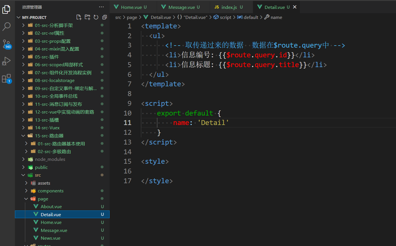Expand the 11-src-消息订阅与发布 folder
This screenshot has width=396, height=246.
tap(62, 104)
